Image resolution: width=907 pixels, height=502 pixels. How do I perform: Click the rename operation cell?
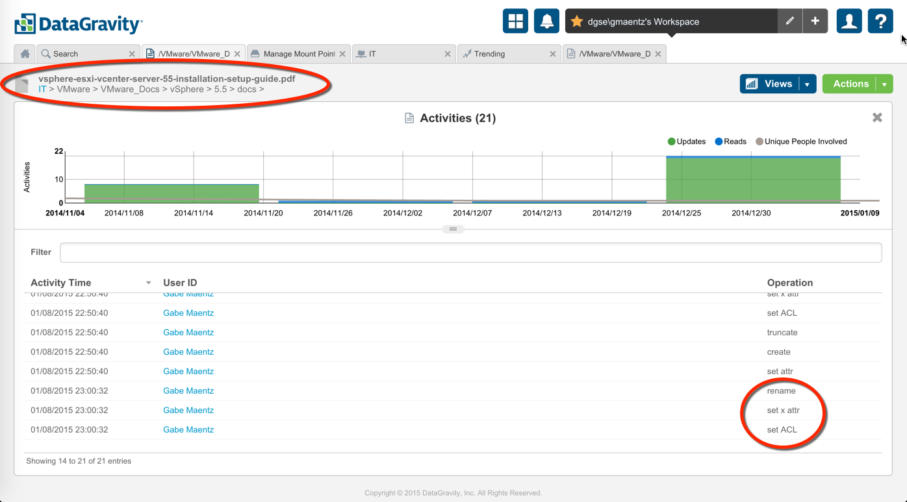[781, 390]
